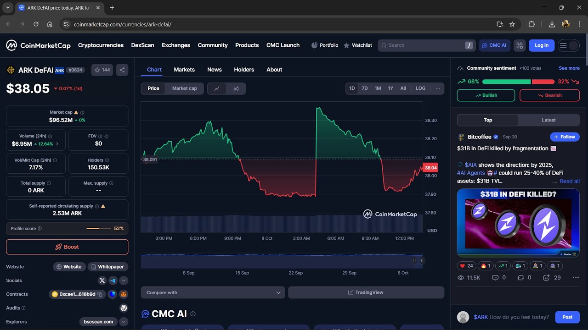Switch to the Markets tab

pos(184,70)
